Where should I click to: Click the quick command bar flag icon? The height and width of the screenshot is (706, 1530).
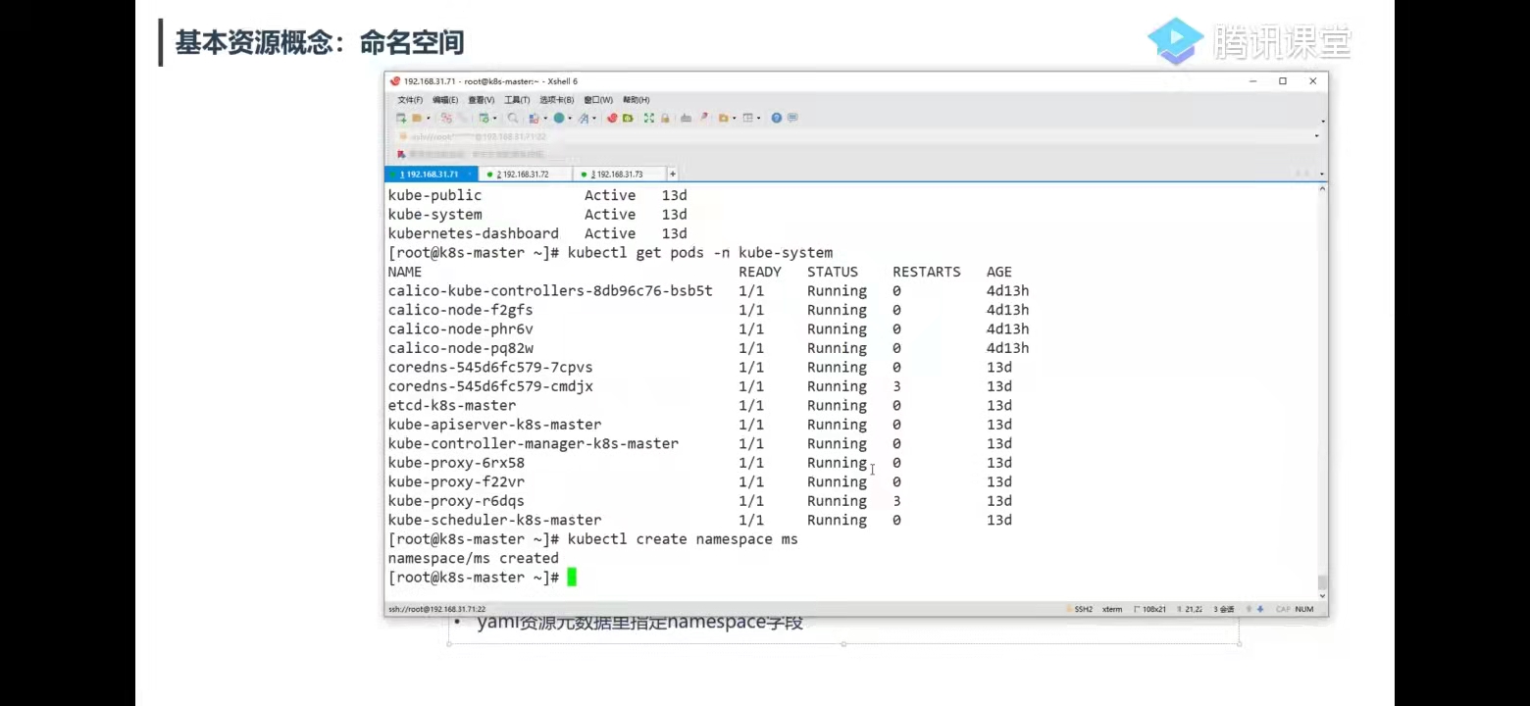(401, 154)
